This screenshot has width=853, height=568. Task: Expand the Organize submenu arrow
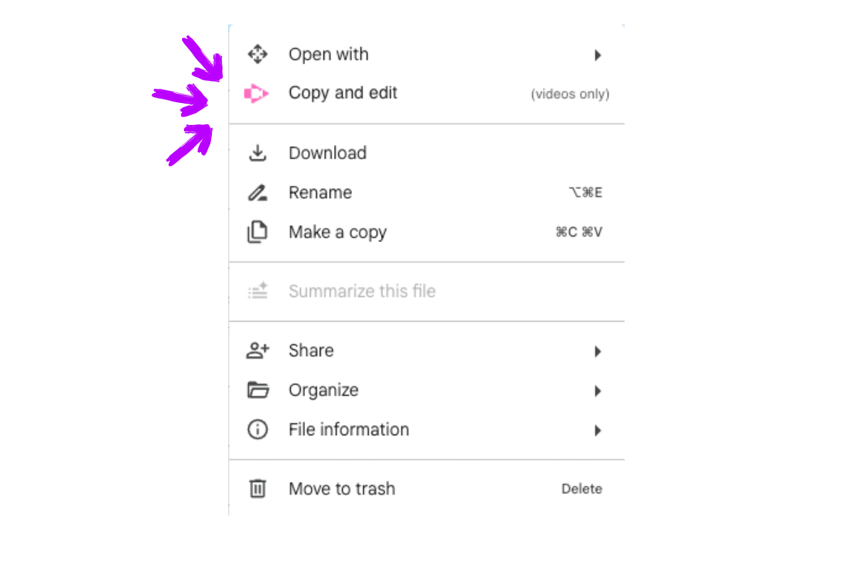click(598, 391)
